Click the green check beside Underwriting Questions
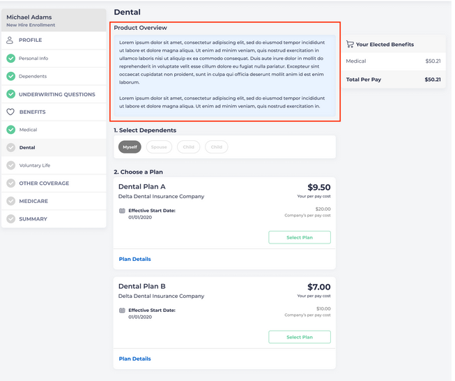Viewport: 455px width, 381px height. (10, 94)
